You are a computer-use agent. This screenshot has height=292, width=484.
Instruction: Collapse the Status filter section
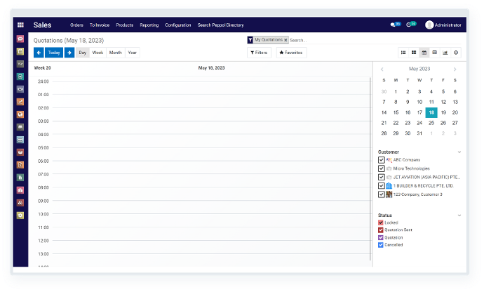(x=459, y=215)
